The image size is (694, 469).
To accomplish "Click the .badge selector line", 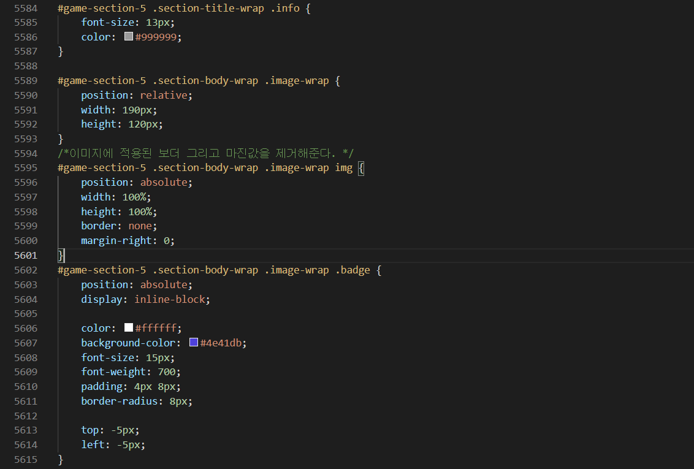I will coord(219,270).
